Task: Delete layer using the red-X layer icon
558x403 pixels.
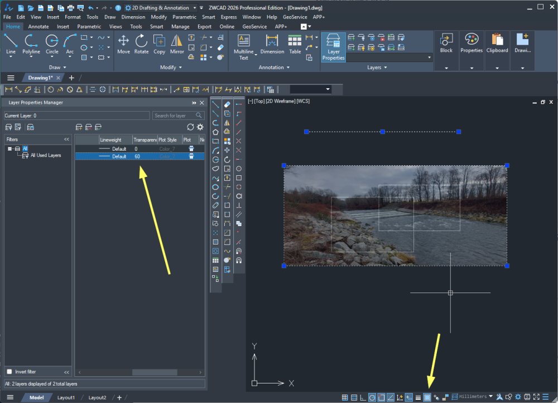Action: pos(89,127)
